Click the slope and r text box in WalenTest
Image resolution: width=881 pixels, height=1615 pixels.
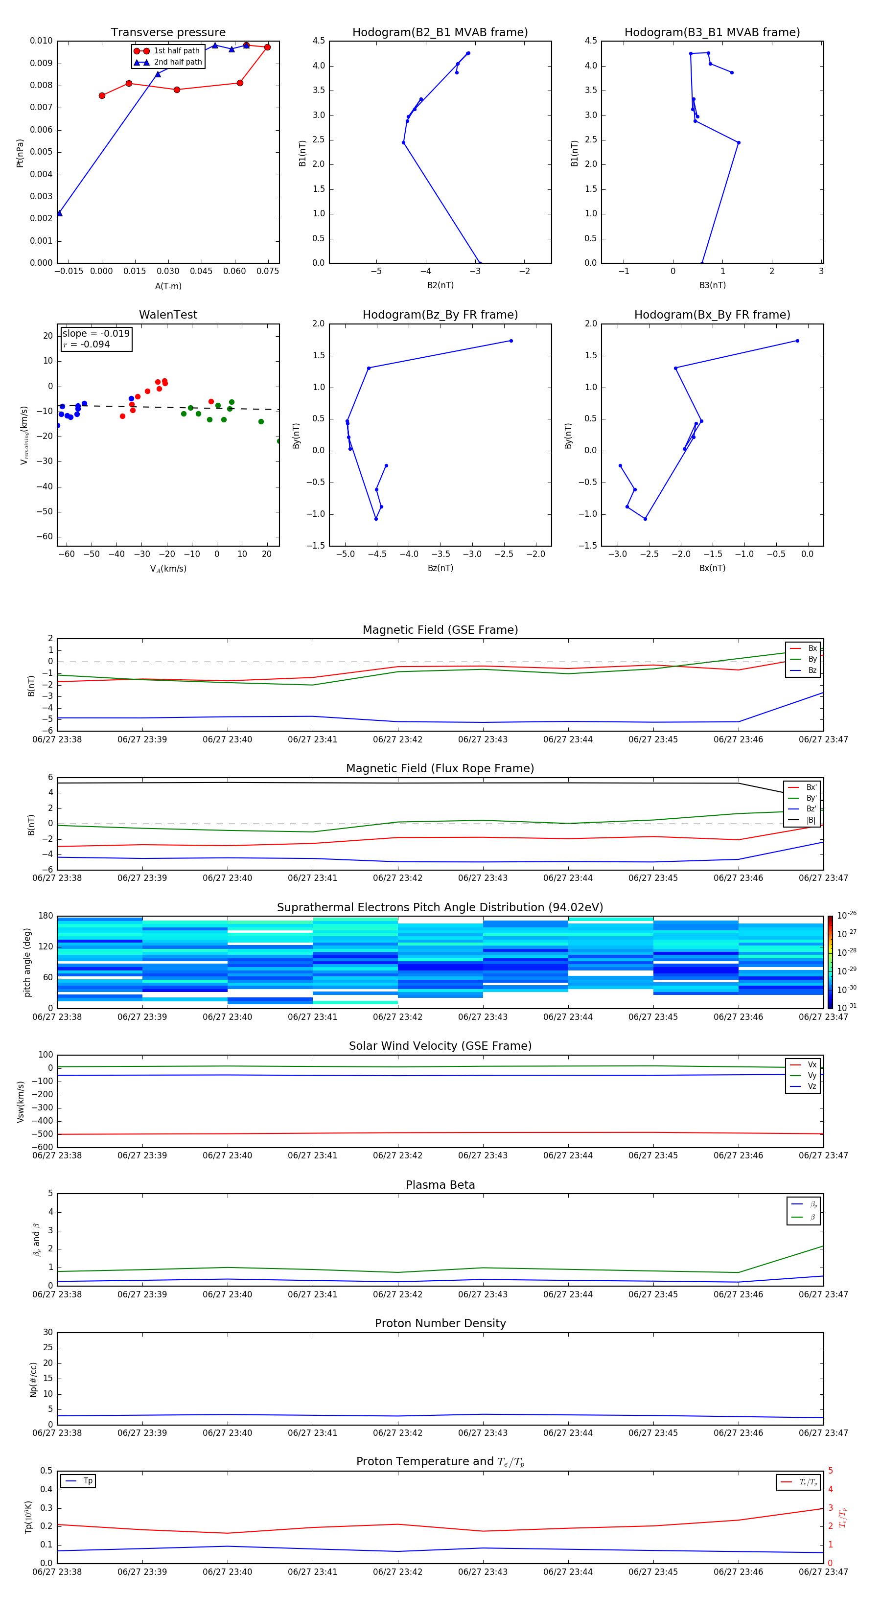pos(96,339)
